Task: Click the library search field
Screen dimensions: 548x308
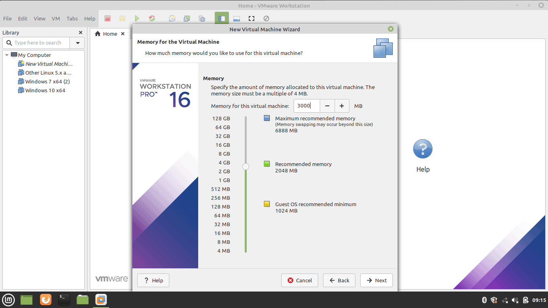Action: (37, 43)
